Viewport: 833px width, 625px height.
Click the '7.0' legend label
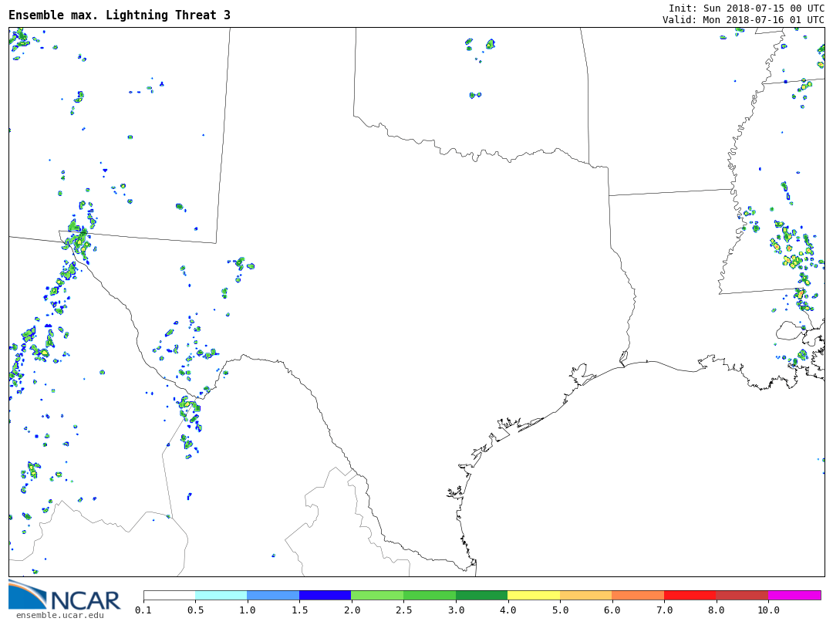(664, 610)
